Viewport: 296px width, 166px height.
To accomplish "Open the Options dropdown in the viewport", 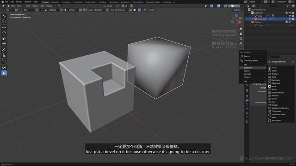I will coord(238,10).
